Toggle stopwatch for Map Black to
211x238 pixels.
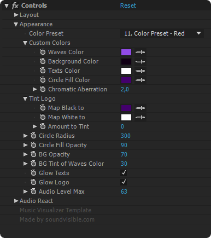pyautogui.click(x=43, y=108)
